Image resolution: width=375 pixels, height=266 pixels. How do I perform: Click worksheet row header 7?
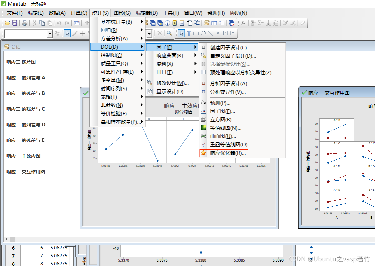click(13, 256)
